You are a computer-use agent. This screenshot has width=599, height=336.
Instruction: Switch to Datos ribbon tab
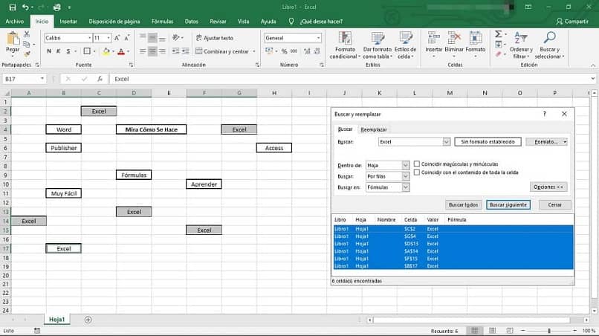coord(192,22)
